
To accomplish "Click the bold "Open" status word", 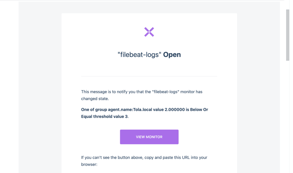I will (172, 55).
